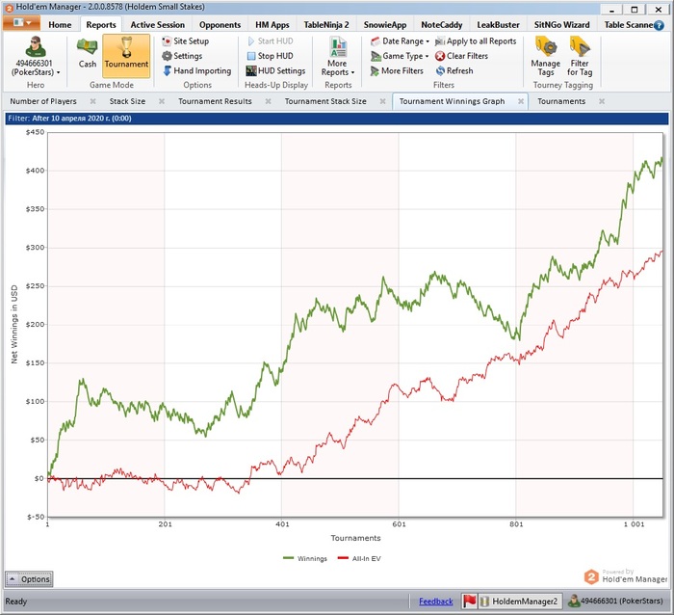674x615 pixels.
Task: Open the SnowieApp tab
Action: [x=385, y=25]
